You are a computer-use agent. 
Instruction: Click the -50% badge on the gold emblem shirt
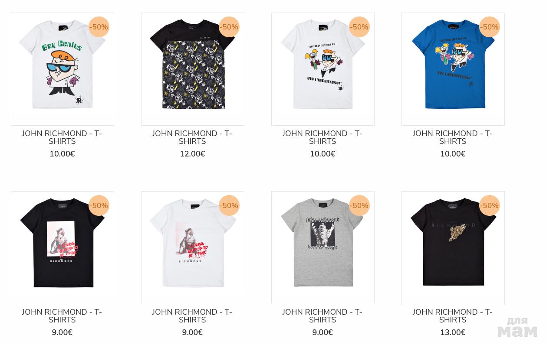pos(490,205)
